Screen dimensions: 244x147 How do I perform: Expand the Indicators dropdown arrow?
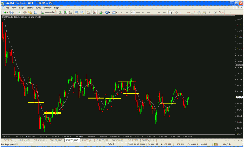click(x=103, y=13)
